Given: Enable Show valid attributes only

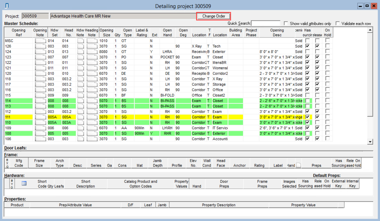Looking at the screenshot, I should [x=286, y=23].
